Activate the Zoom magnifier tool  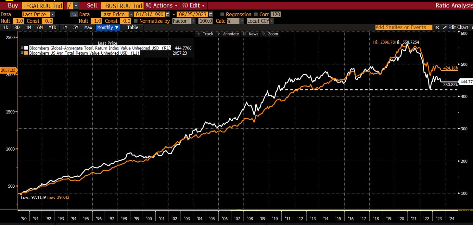click(x=270, y=34)
